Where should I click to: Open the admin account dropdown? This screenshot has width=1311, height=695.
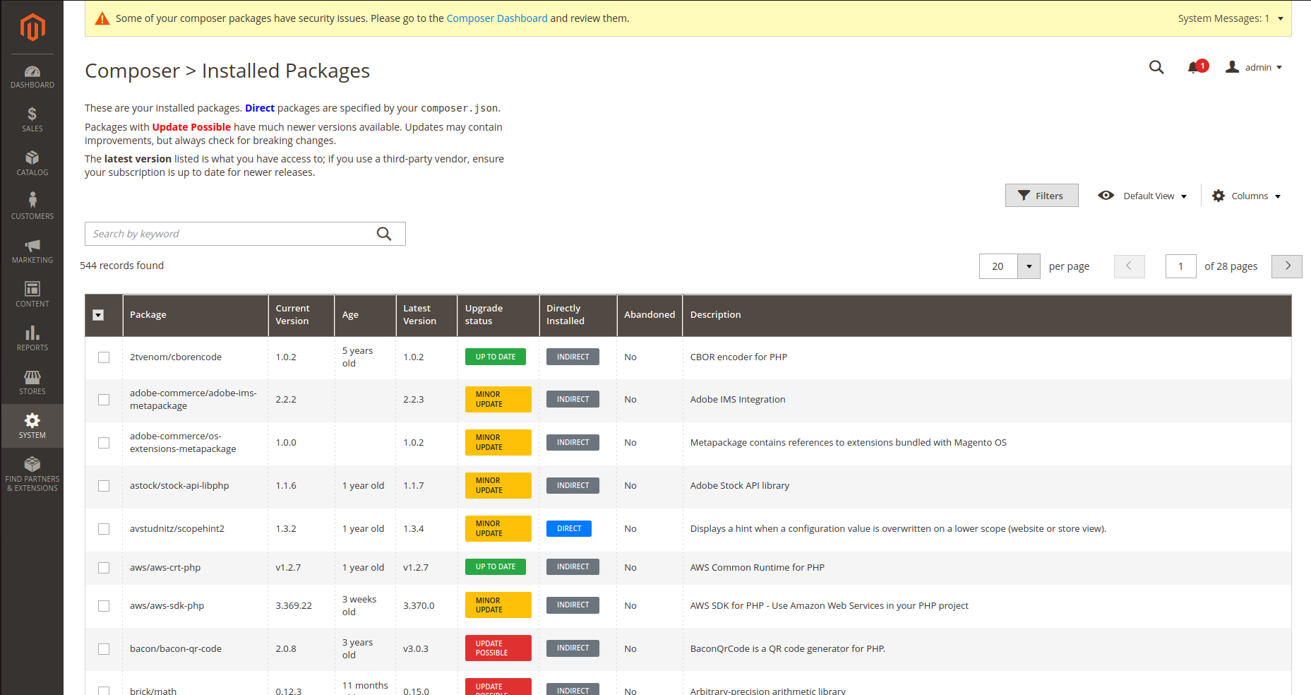pos(1254,67)
